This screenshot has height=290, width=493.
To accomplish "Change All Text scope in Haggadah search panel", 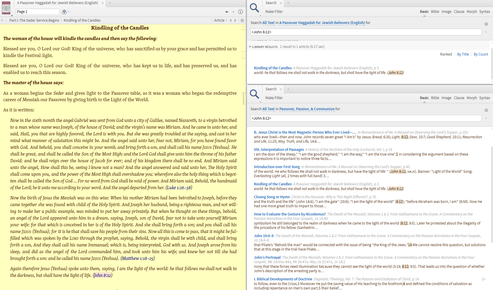I will click(x=268, y=23).
